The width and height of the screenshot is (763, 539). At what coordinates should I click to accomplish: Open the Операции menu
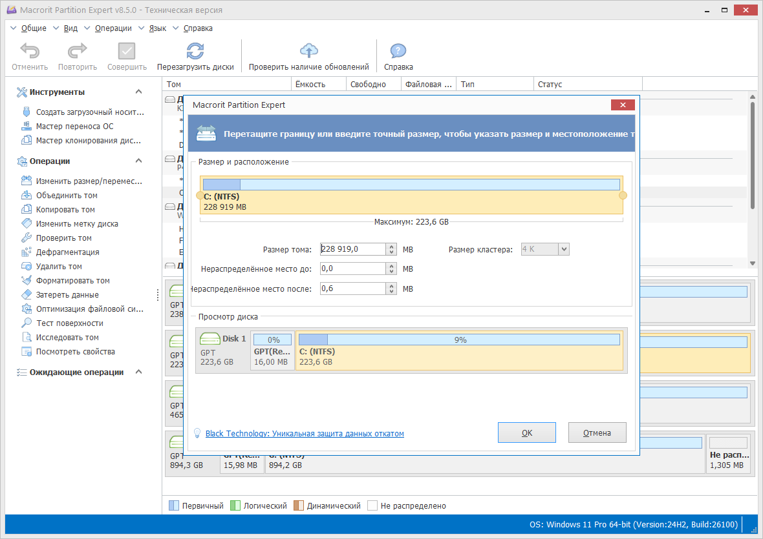click(x=113, y=28)
